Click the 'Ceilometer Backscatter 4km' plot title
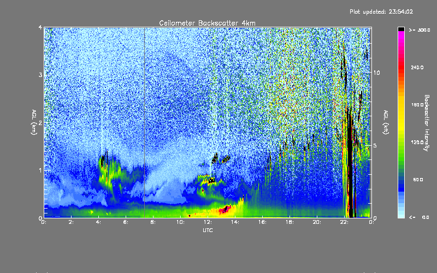The width and height of the screenshot is (437, 273). pos(207,23)
